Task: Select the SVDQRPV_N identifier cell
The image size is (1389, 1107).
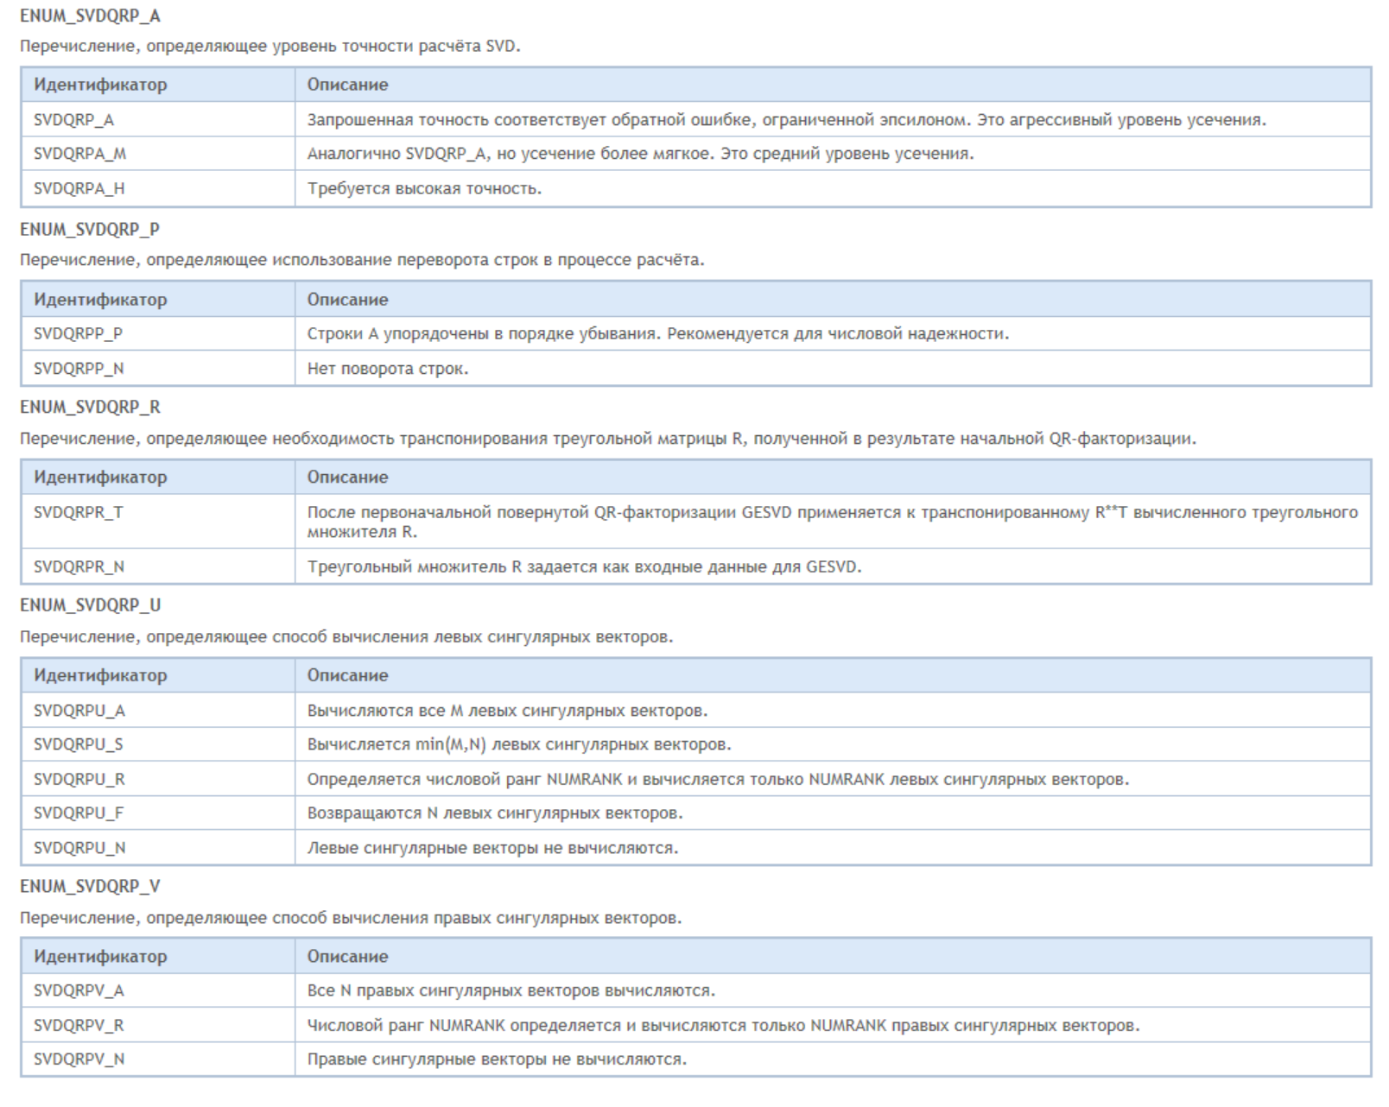Action: [158, 1059]
